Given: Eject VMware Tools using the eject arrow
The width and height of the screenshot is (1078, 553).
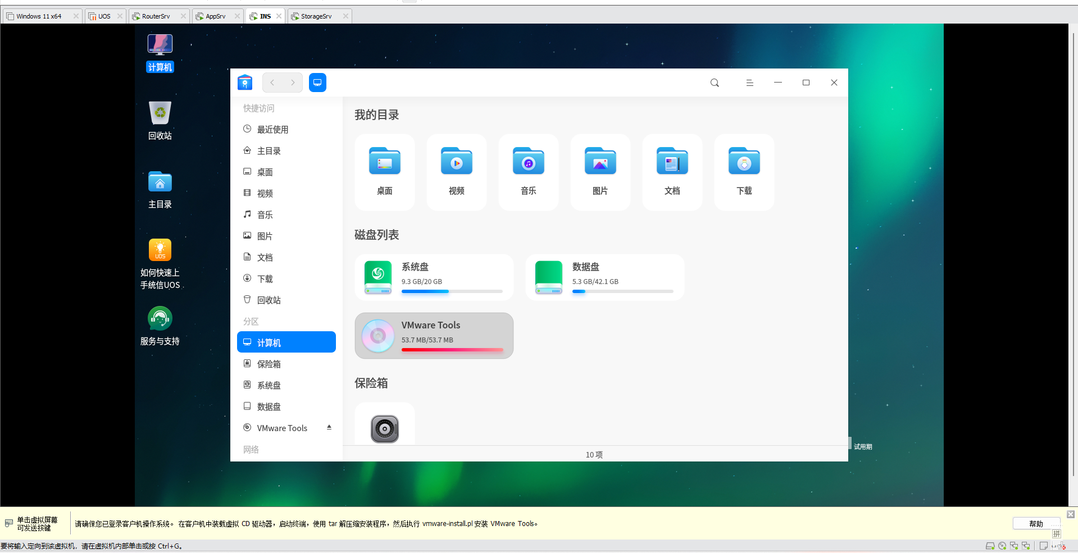Looking at the screenshot, I should (329, 427).
